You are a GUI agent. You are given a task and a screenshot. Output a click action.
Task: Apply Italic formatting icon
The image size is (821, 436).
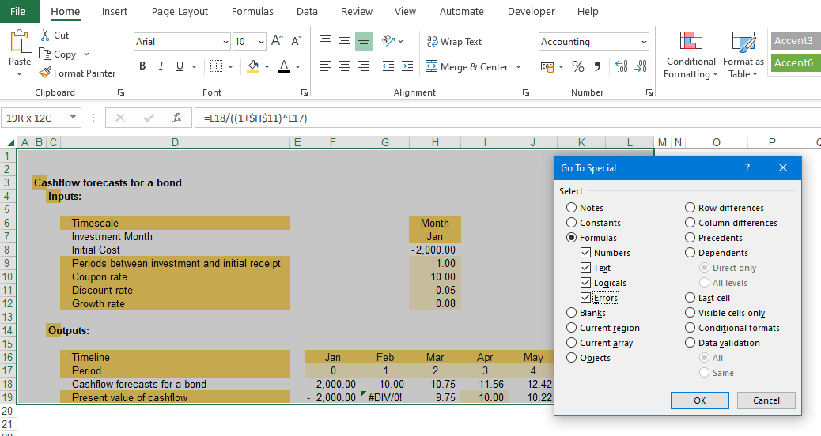point(161,66)
